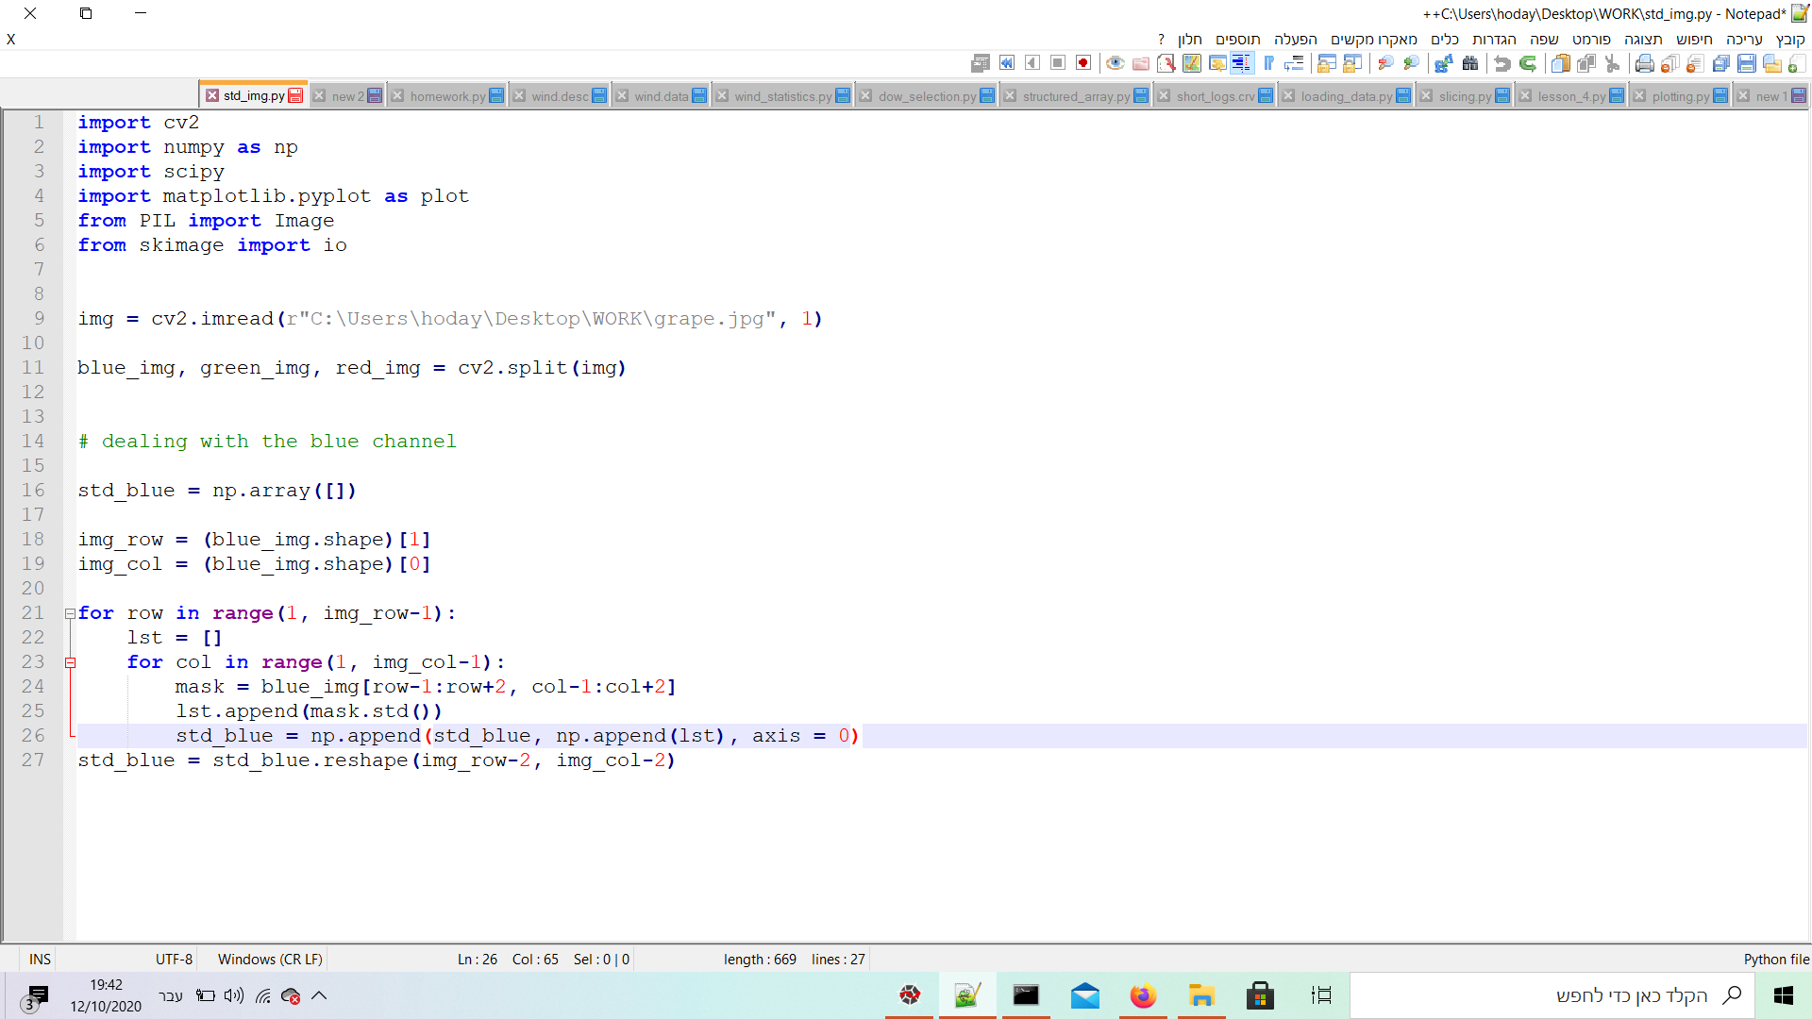
Task: Print the current document
Action: pyautogui.click(x=1645, y=63)
